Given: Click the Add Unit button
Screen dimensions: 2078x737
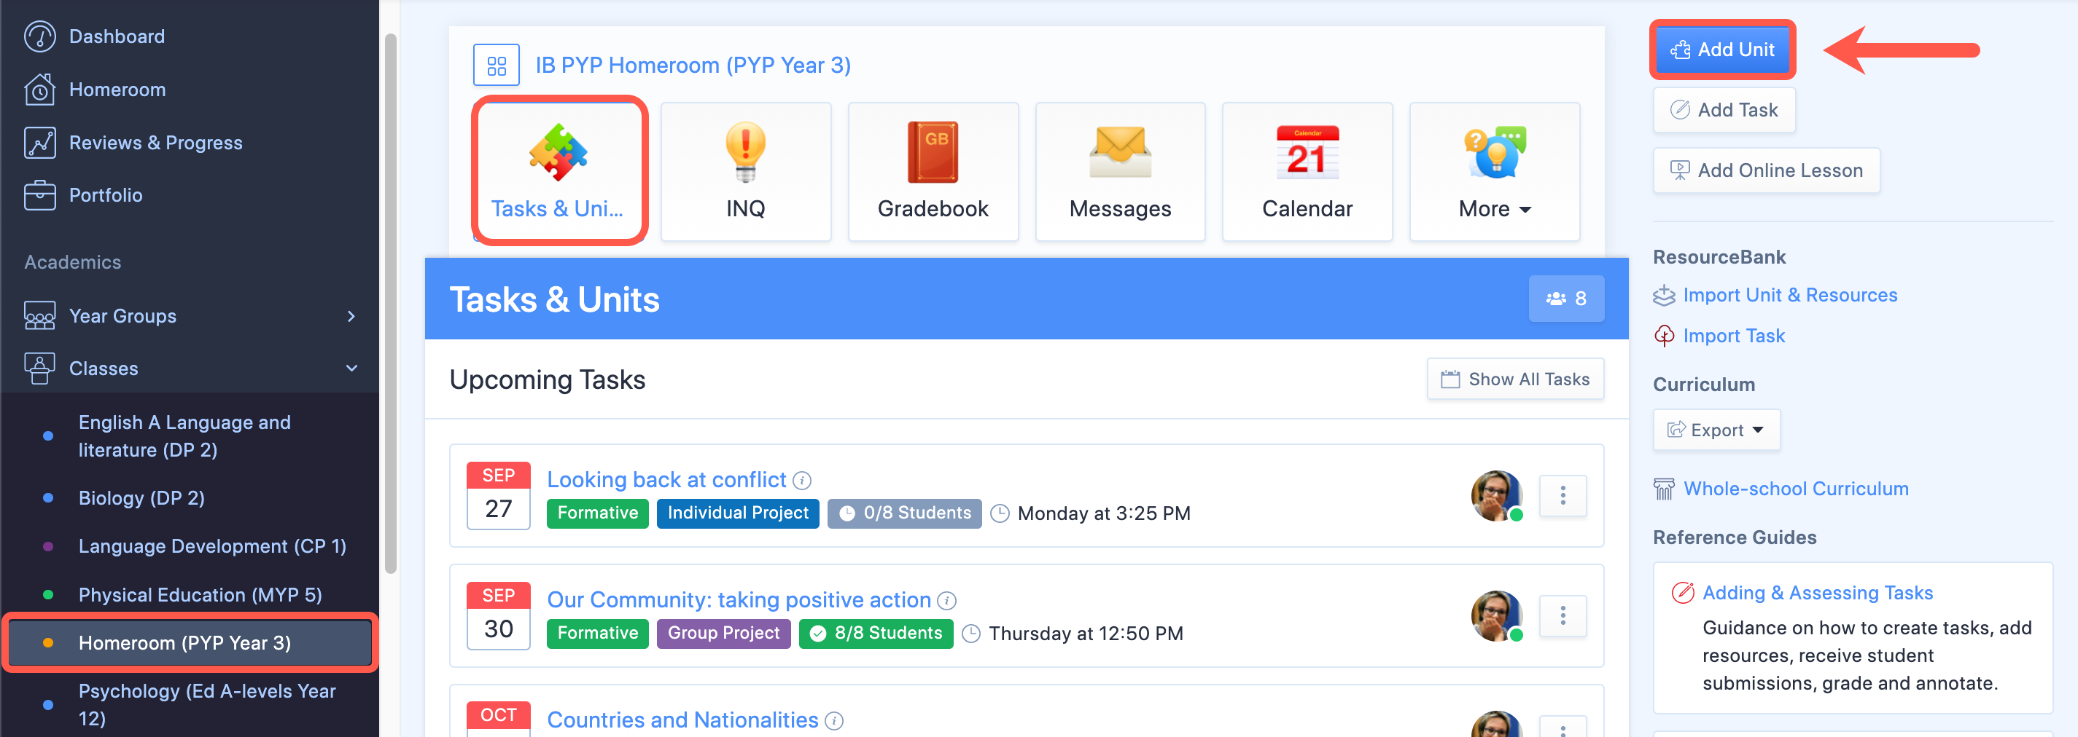Looking at the screenshot, I should (1722, 49).
